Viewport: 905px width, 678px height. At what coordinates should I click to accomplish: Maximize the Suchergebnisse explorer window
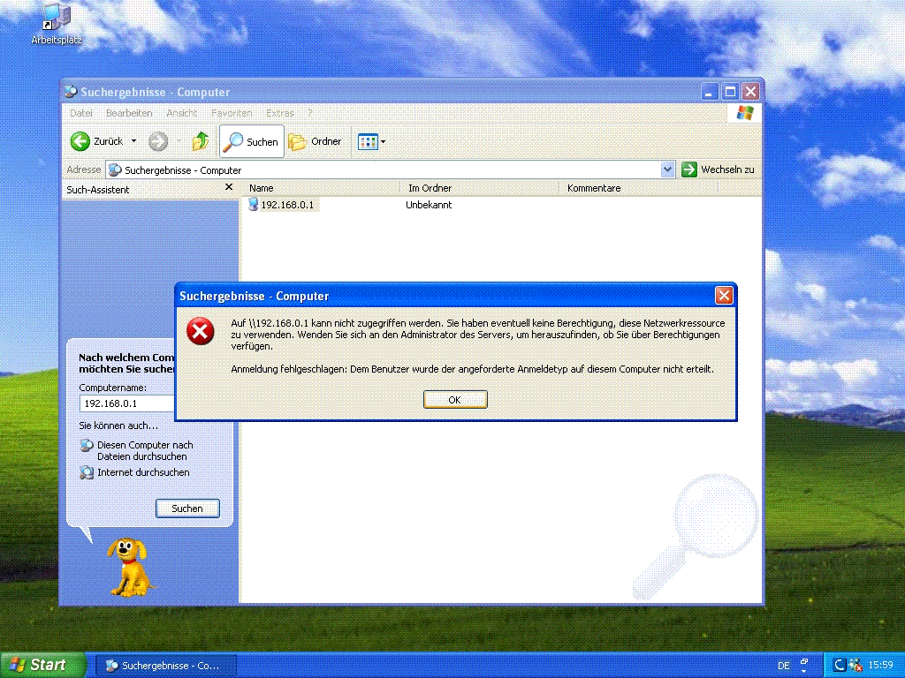[730, 92]
